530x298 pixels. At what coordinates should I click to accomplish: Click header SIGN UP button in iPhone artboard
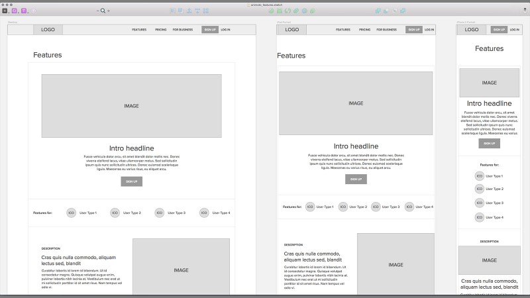pyautogui.click(x=499, y=30)
